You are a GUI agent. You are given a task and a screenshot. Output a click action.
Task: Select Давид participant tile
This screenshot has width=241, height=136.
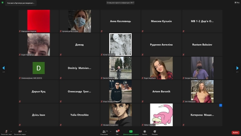tap(79, 45)
